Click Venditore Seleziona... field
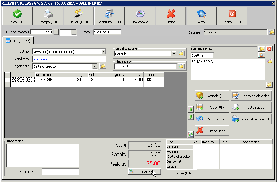The height and width of the screenshot is (182, 277). 69,59
